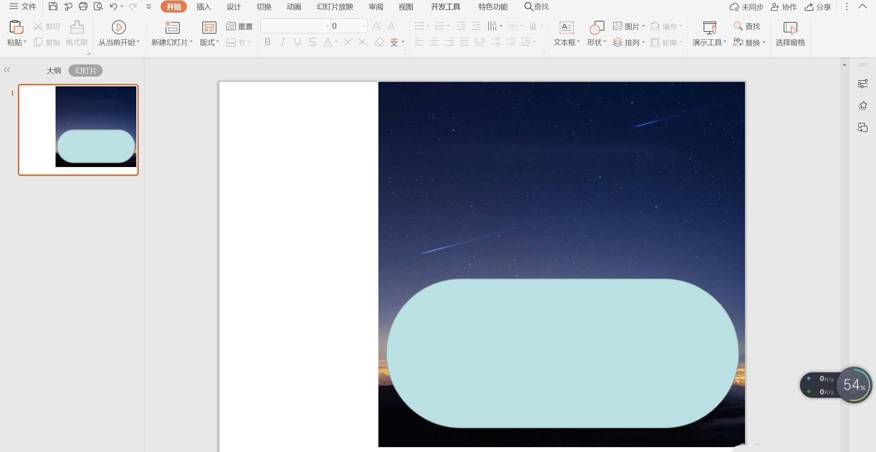Toggle Italic formatting

283,42
